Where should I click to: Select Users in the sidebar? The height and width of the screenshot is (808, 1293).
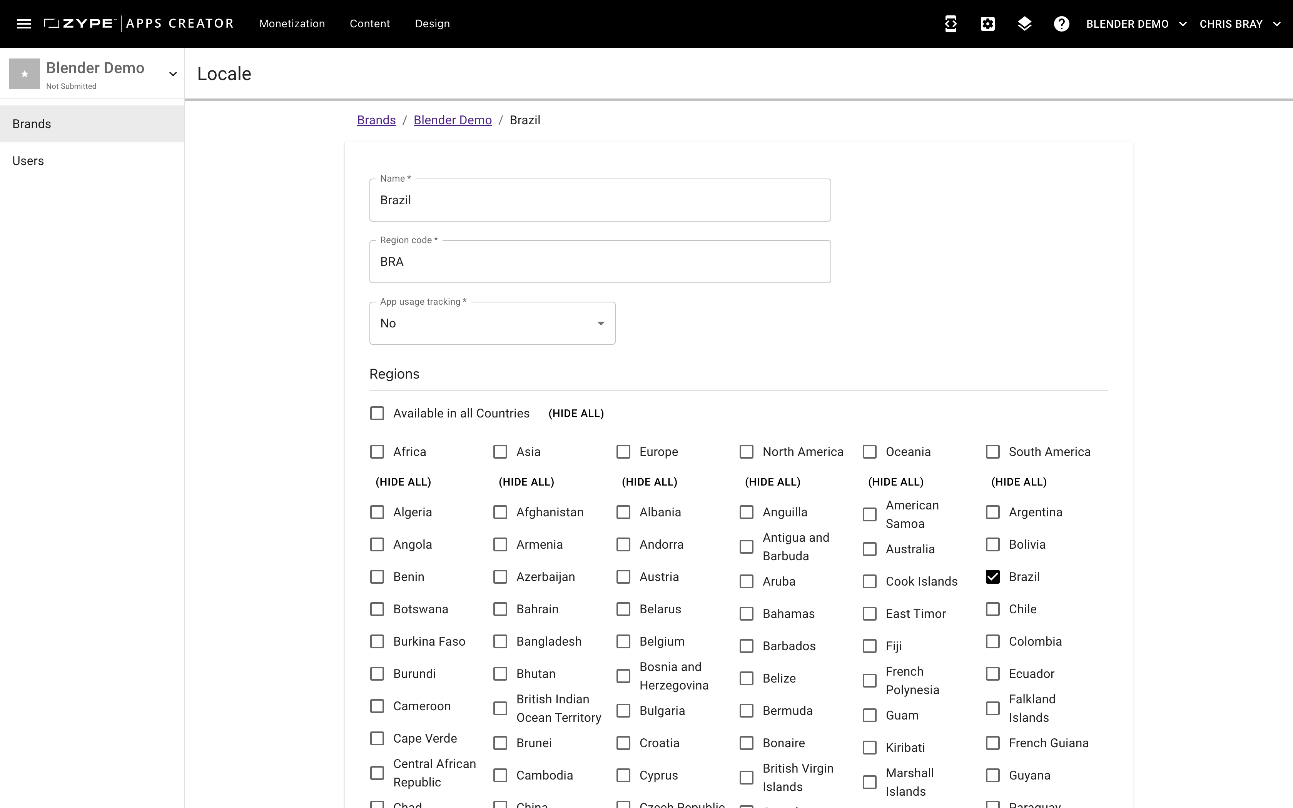(x=92, y=161)
